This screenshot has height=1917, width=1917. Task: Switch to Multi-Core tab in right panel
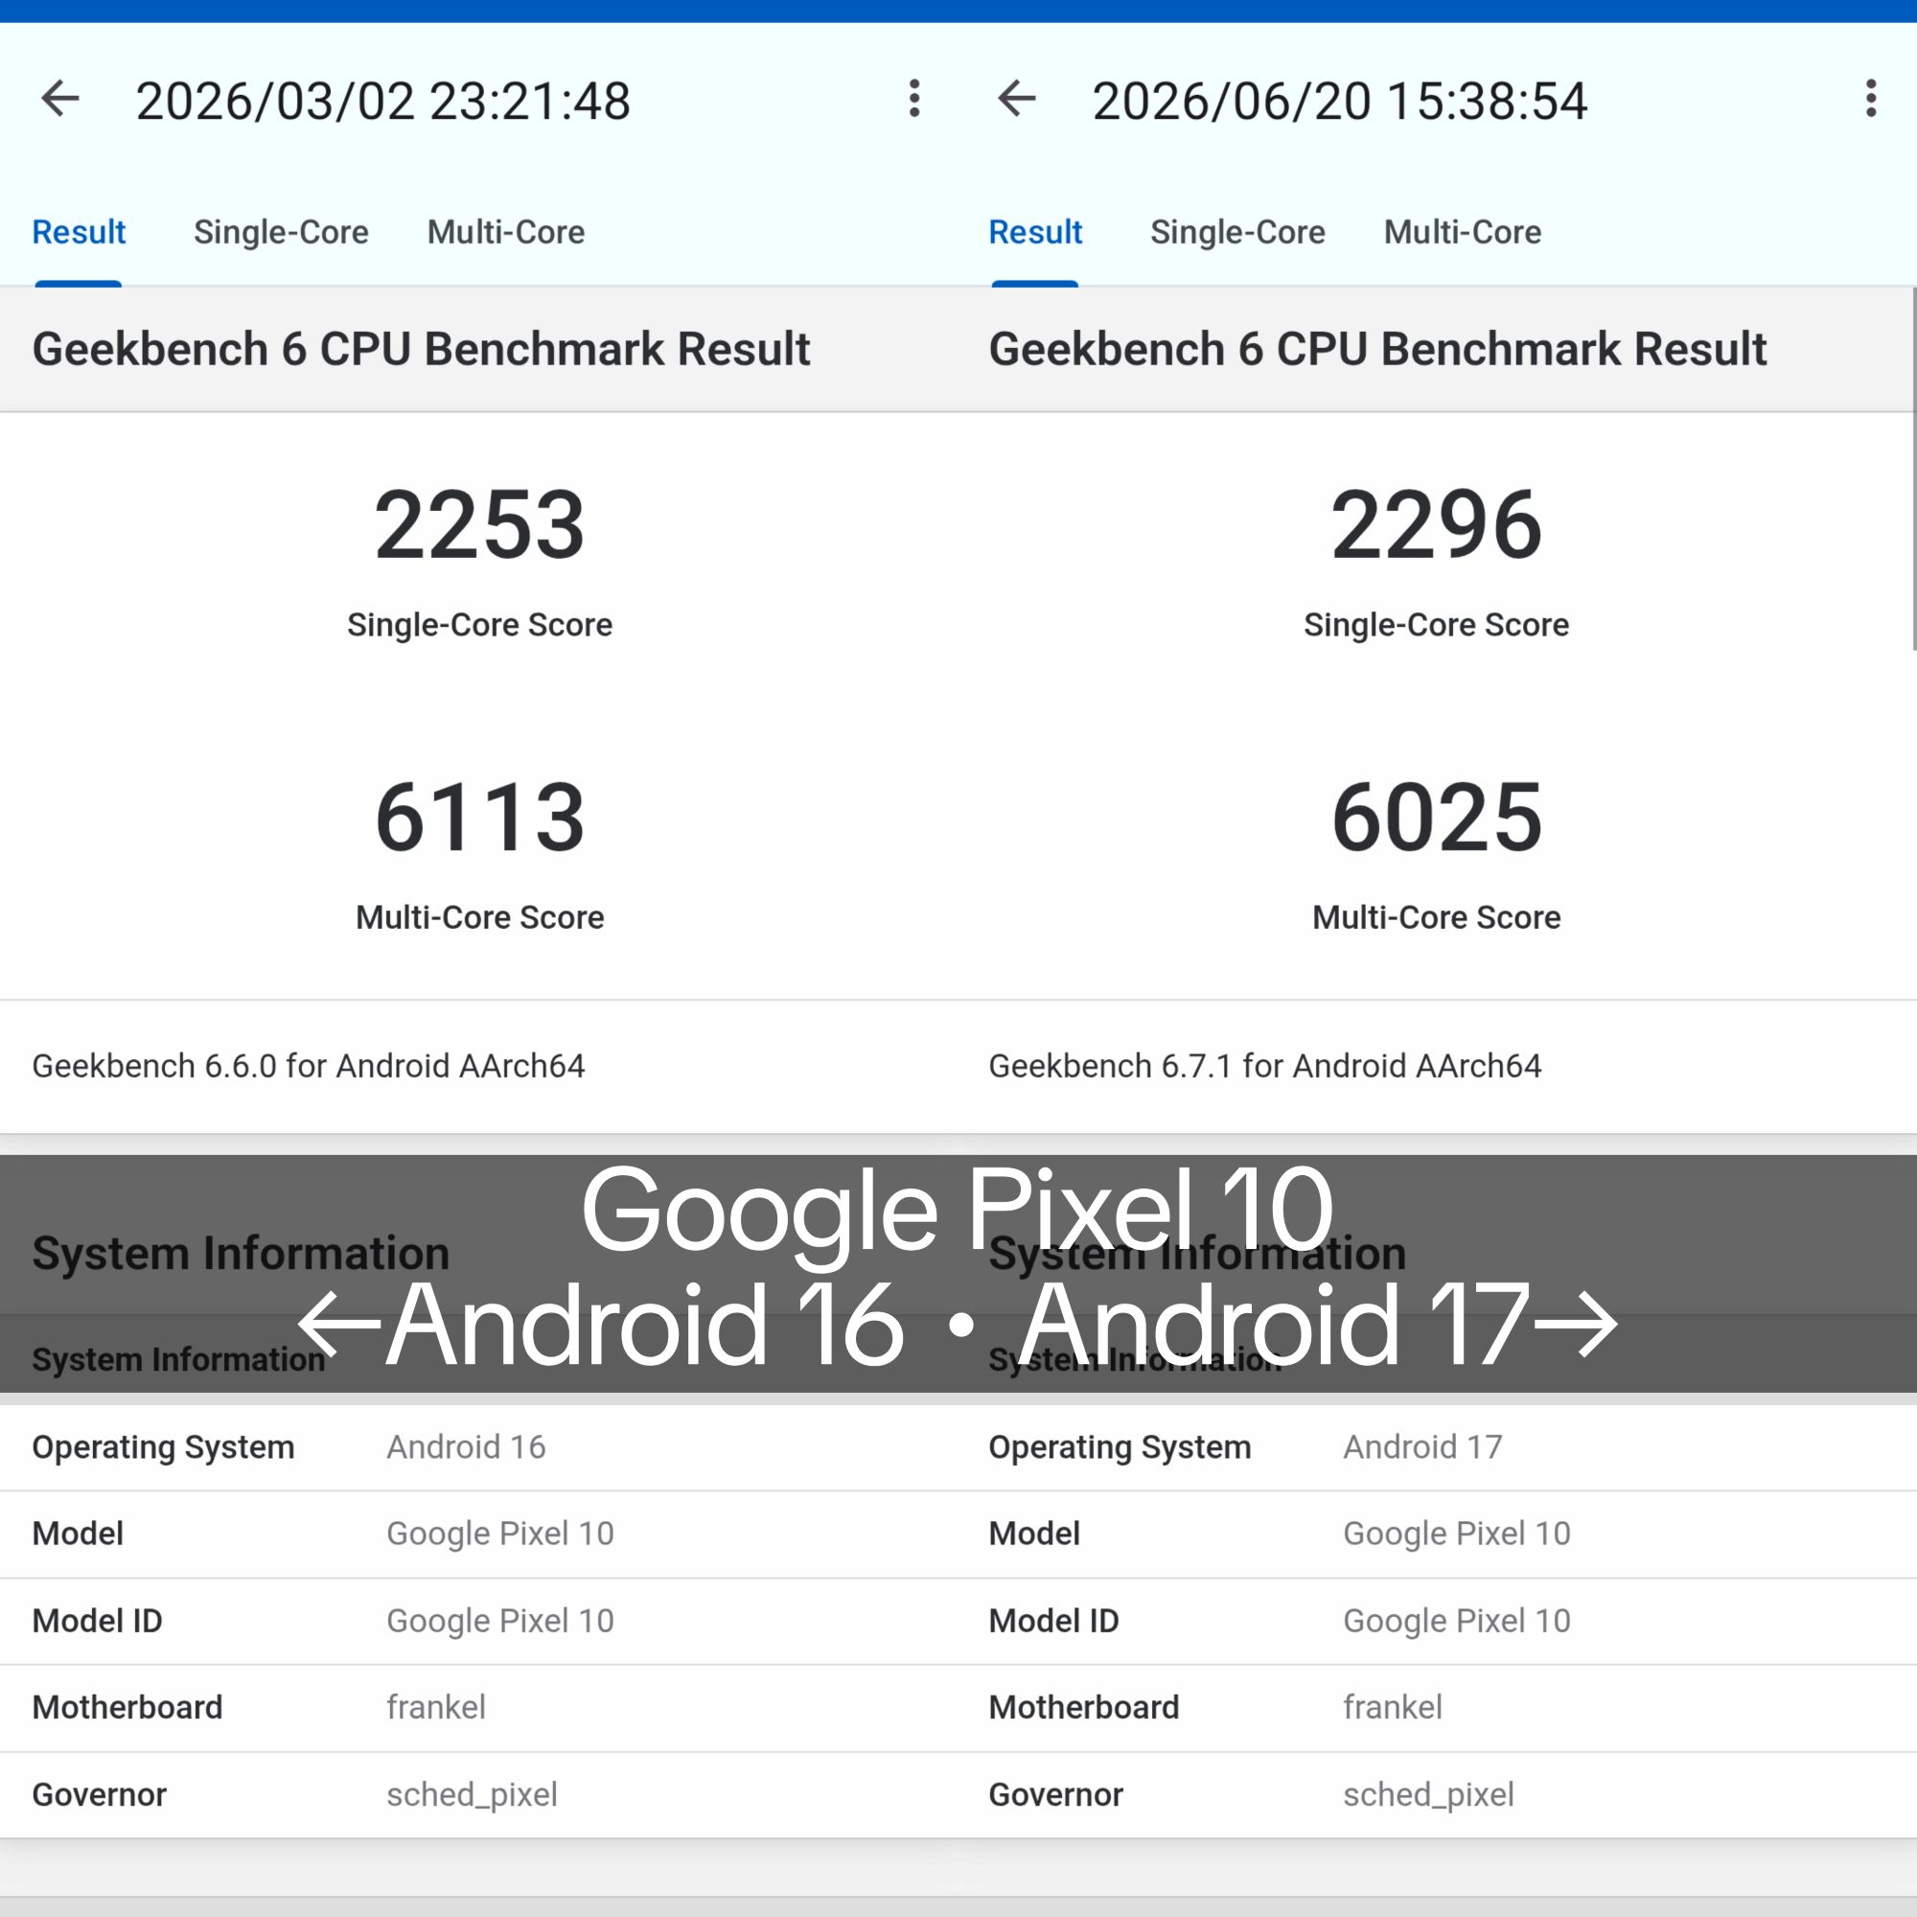click(x=1463, y=232)
